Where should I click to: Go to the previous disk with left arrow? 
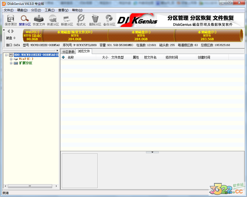coord(9,31)
